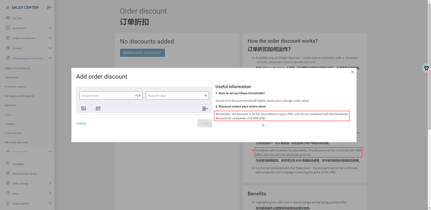The width and height of the screenshot is (431, 210).
Task: Click the discount value percentage field
Action: (x=174, y=96)
